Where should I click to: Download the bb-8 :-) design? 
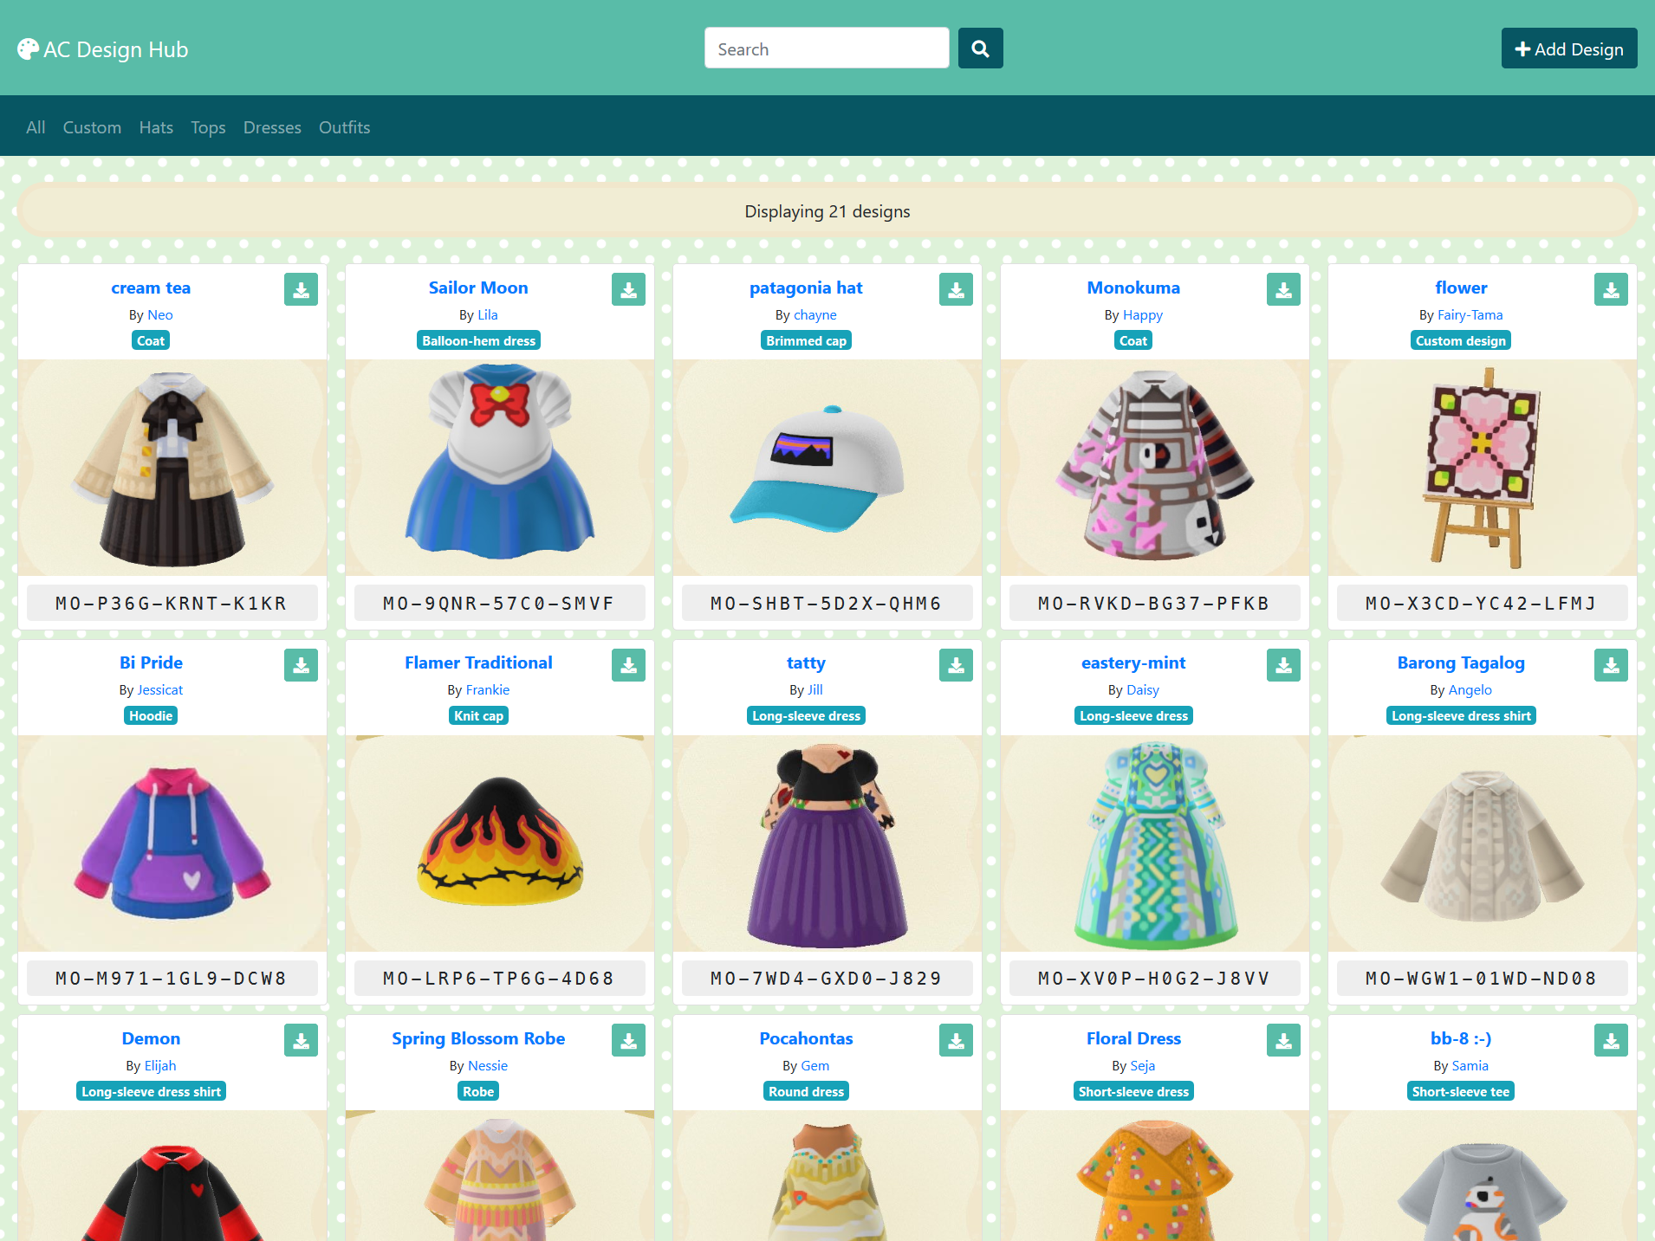click(1611, 1041)
